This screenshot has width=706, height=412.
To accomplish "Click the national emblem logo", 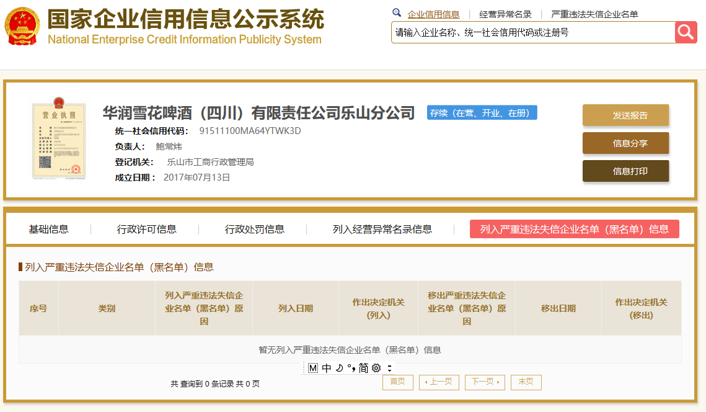I will (22, 27).
